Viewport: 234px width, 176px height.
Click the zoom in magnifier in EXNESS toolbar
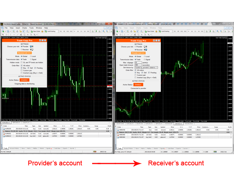click(103, 31)
